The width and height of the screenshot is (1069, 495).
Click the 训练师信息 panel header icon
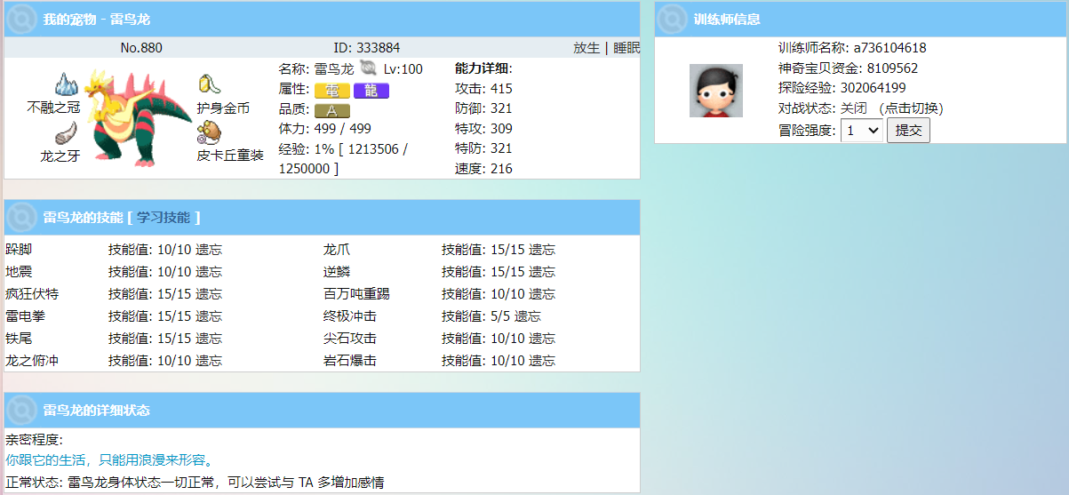tap(673, 19)
